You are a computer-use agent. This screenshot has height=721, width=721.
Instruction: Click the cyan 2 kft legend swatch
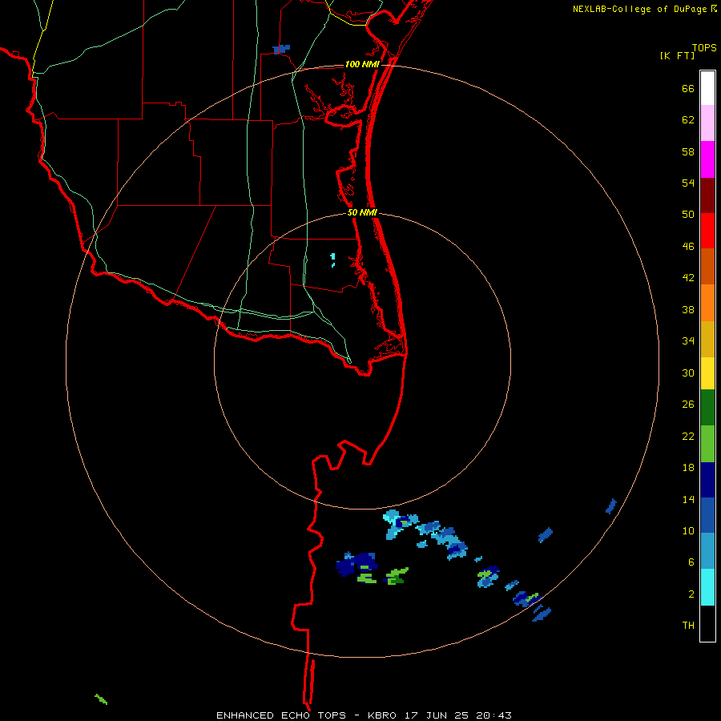pos(707,587)
